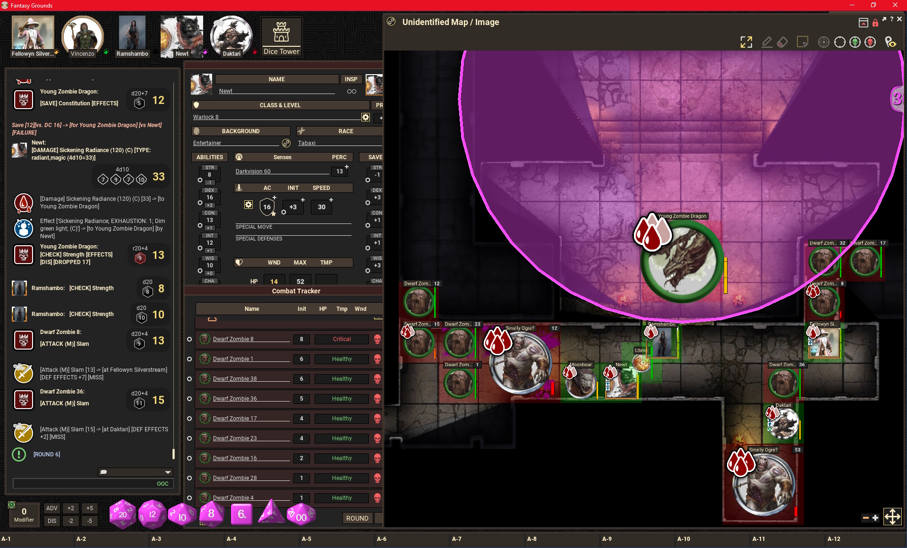
Task: Click Darkvision 60 senses field
Action: click(x=282, y=171)
